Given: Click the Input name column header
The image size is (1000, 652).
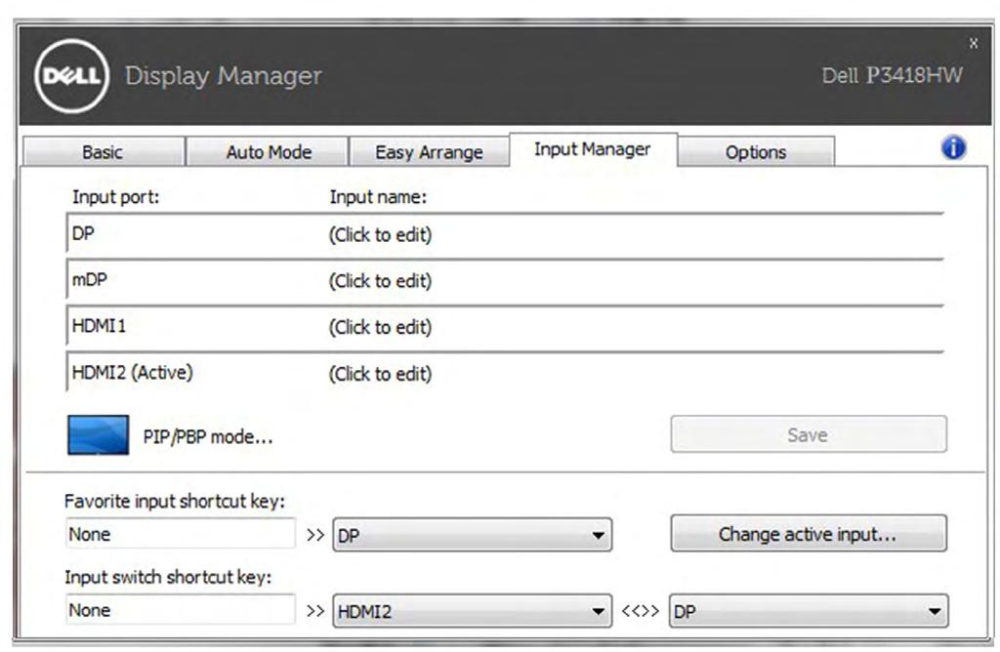Looking at the screenshot, I should 378,197.
